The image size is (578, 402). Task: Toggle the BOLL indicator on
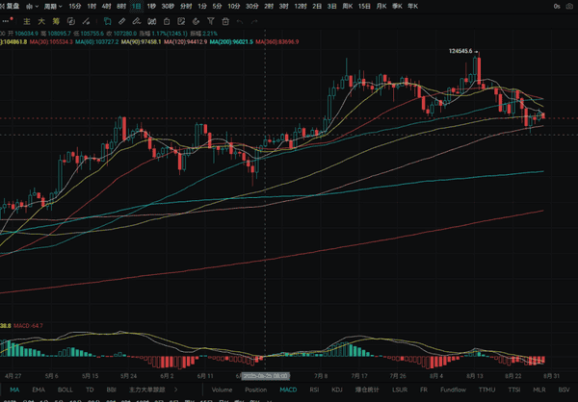tap(65, 390)
